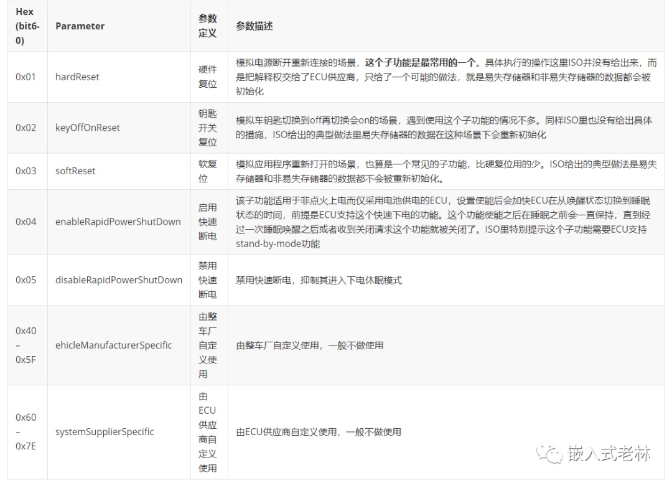Select the '硬件复位' definition cell

[x=209, y=77]
